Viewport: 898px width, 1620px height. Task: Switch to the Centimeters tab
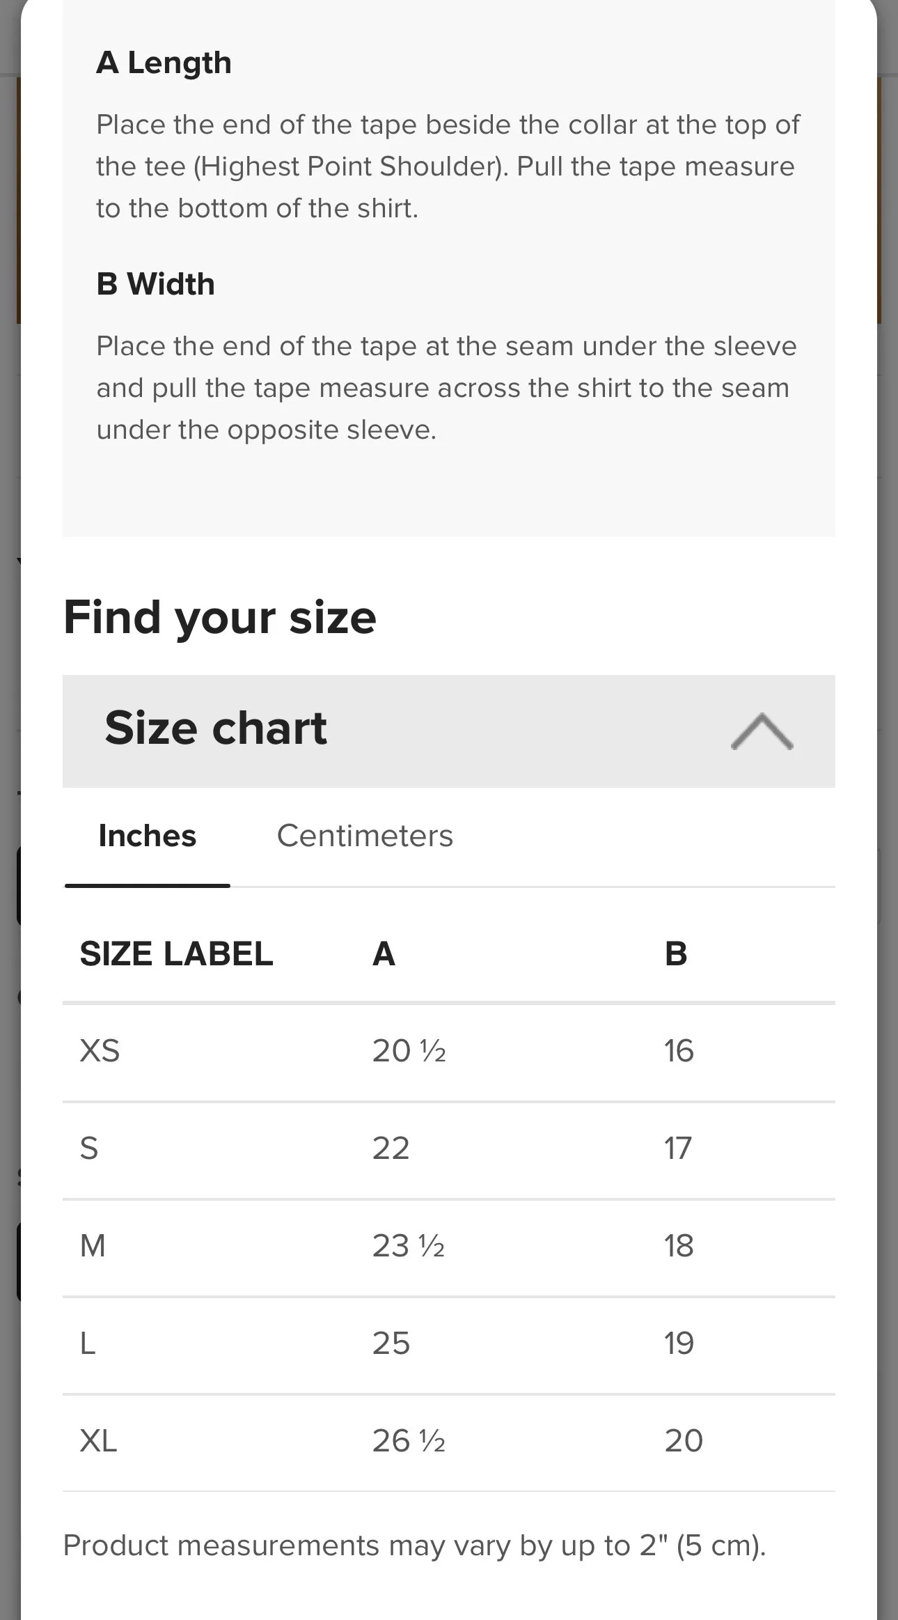(365, 836)
